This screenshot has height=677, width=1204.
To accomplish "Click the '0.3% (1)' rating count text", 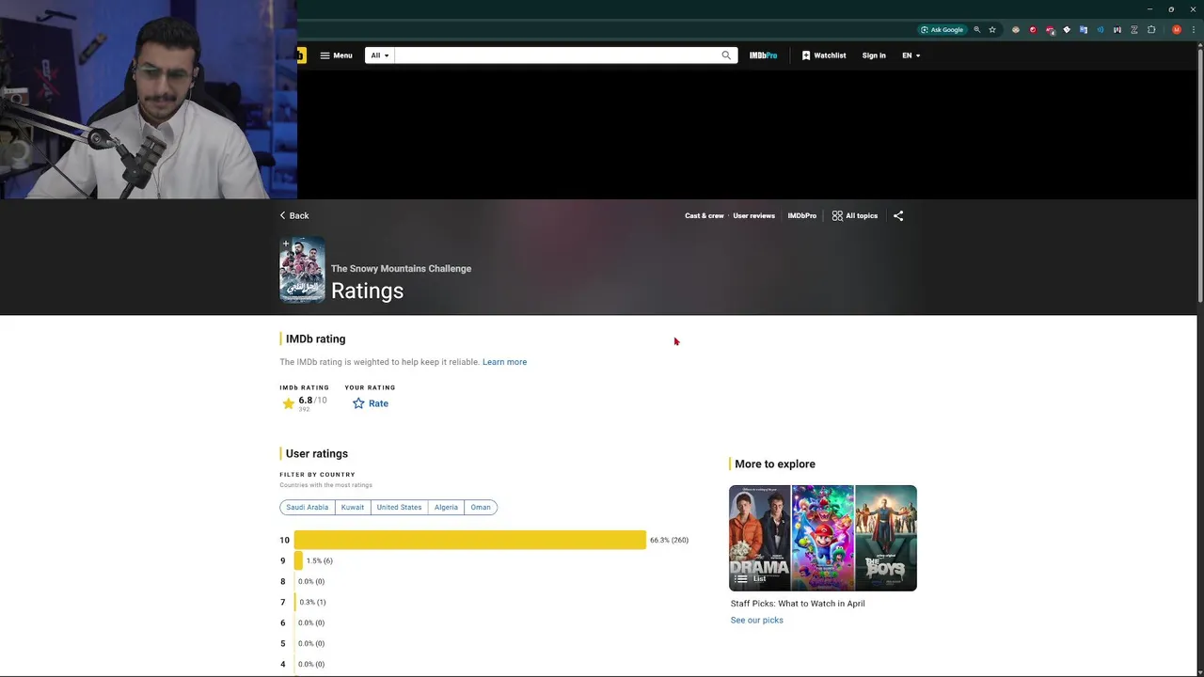I will click(312, 602).
